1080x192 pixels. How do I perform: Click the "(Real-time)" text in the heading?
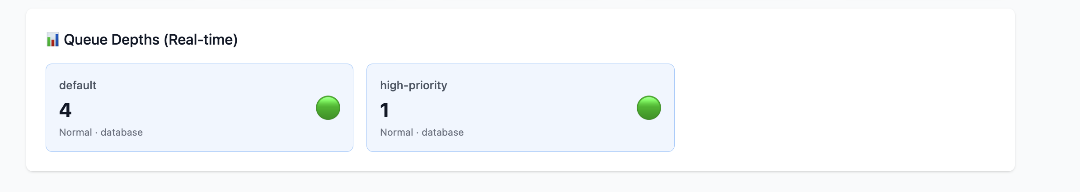tap(200, 40)
